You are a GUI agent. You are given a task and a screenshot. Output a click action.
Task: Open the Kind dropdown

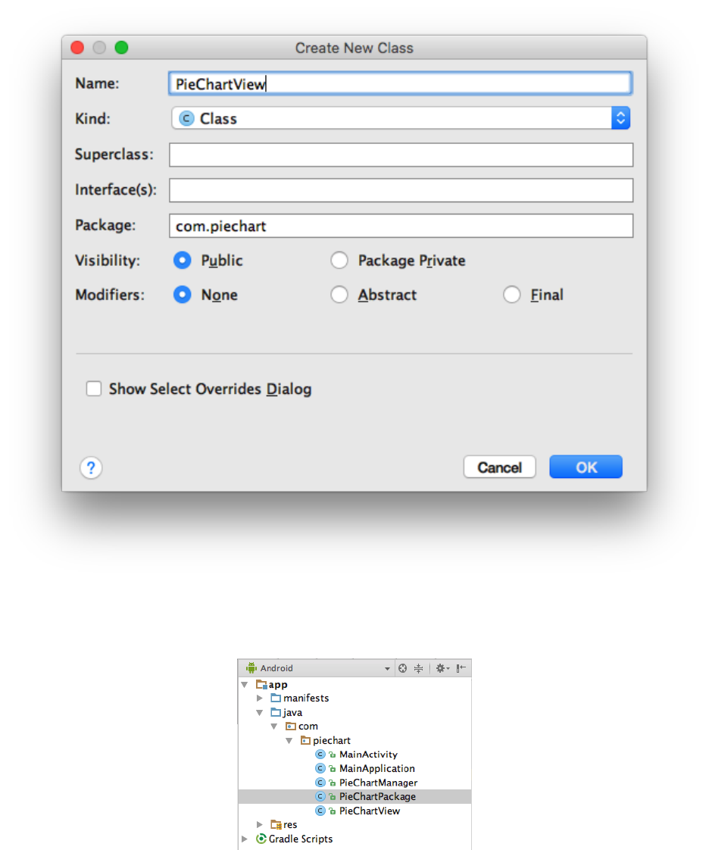620,118
